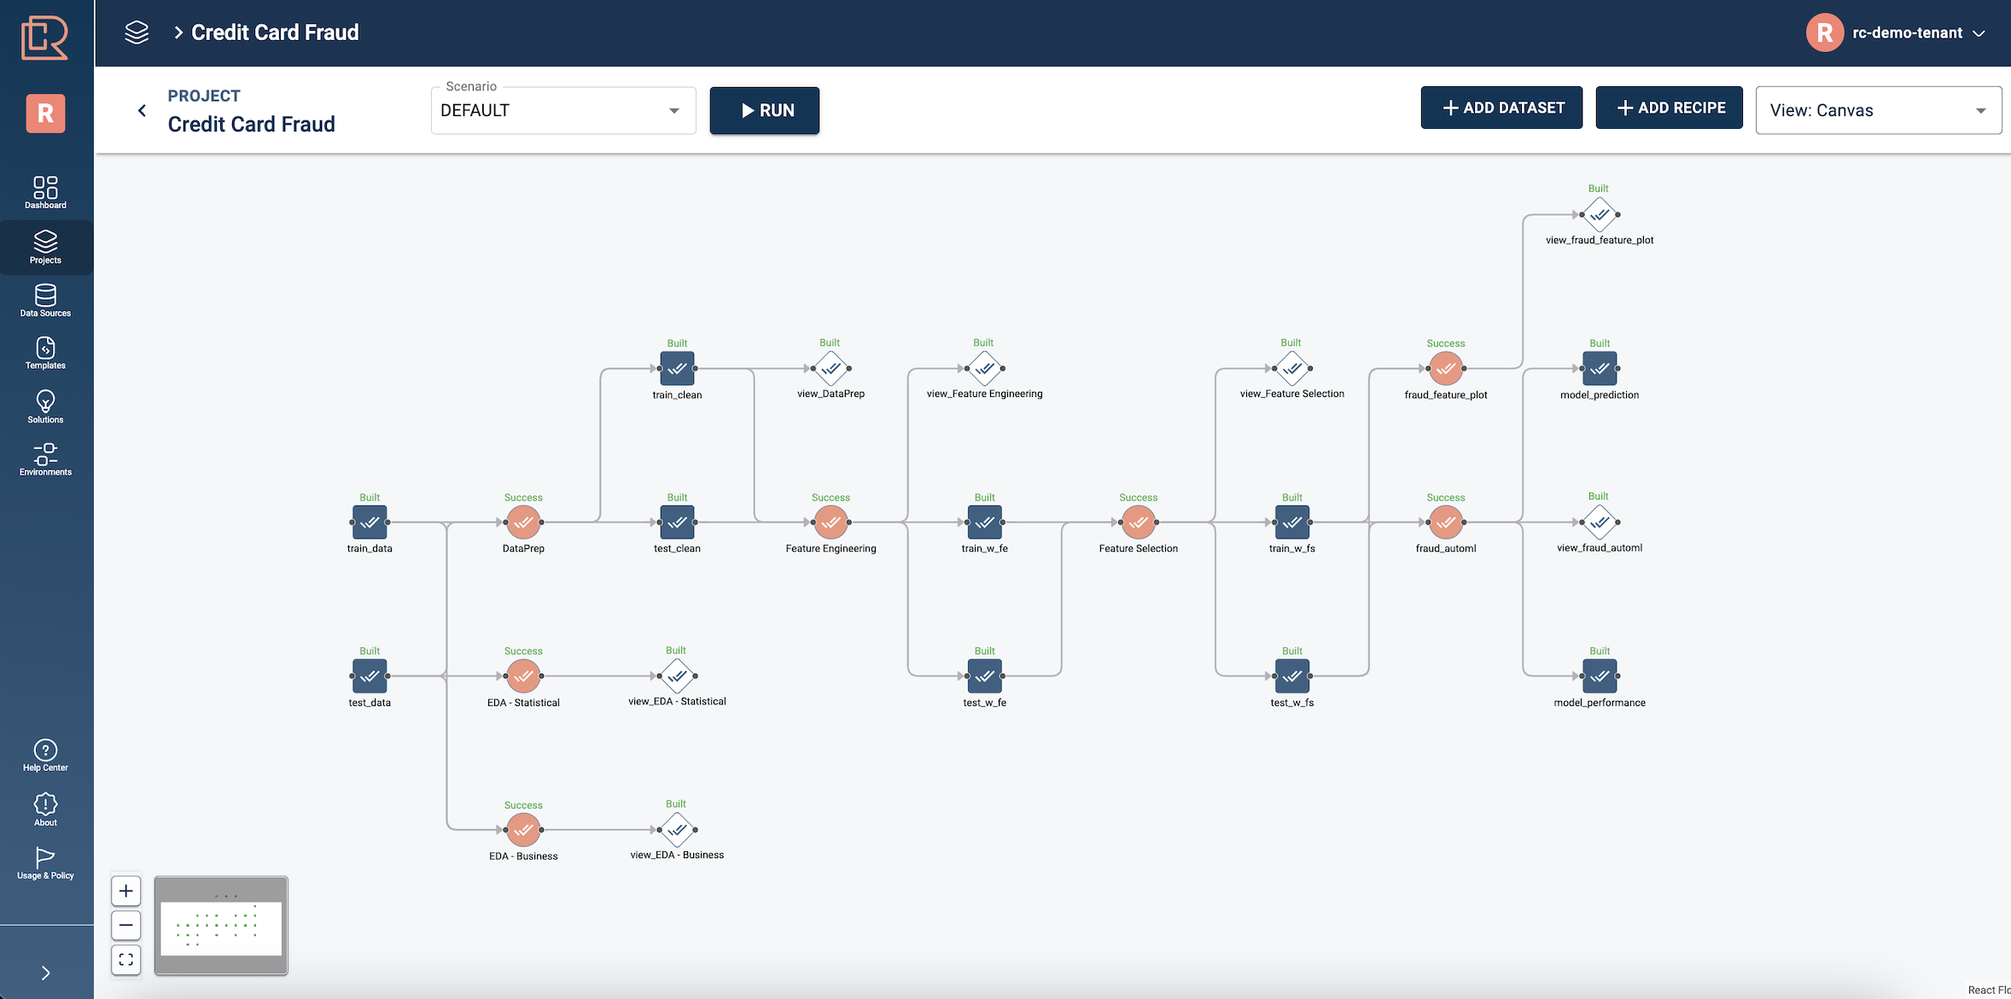The height and width of the screenshot is (999, 2011).
Task: Zoom in on canvas with plus button
Action: click(125, 891)
